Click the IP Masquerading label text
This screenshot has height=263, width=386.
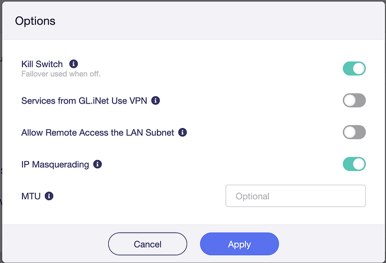click(55, 165)
